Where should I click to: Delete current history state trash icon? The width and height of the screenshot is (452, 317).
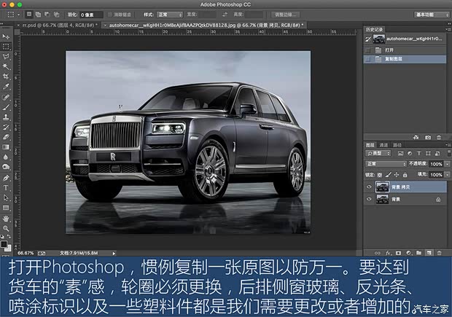(x=439, y=138)
